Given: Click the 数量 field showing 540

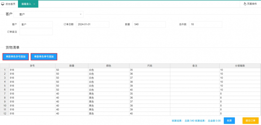Looking at the screenshot, I should coord(149,24).
